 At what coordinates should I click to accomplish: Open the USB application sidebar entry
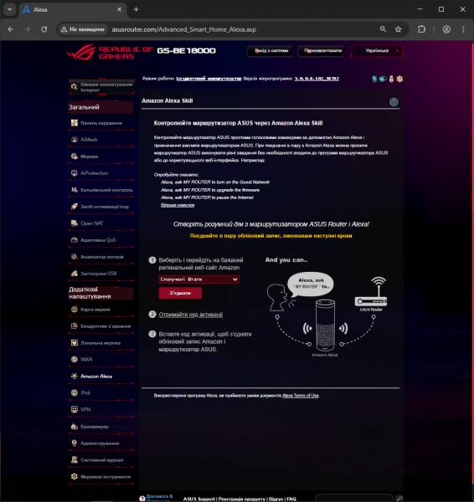(x=101, y=274)
